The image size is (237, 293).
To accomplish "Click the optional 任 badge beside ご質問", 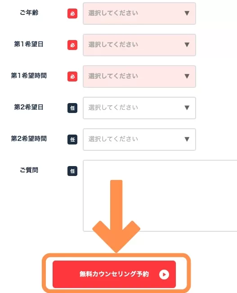I will [x=72, y=171].
